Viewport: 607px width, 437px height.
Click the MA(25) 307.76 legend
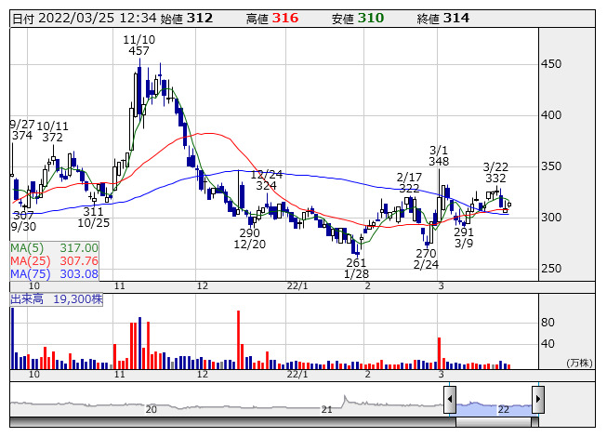click(x=54, y=261)
